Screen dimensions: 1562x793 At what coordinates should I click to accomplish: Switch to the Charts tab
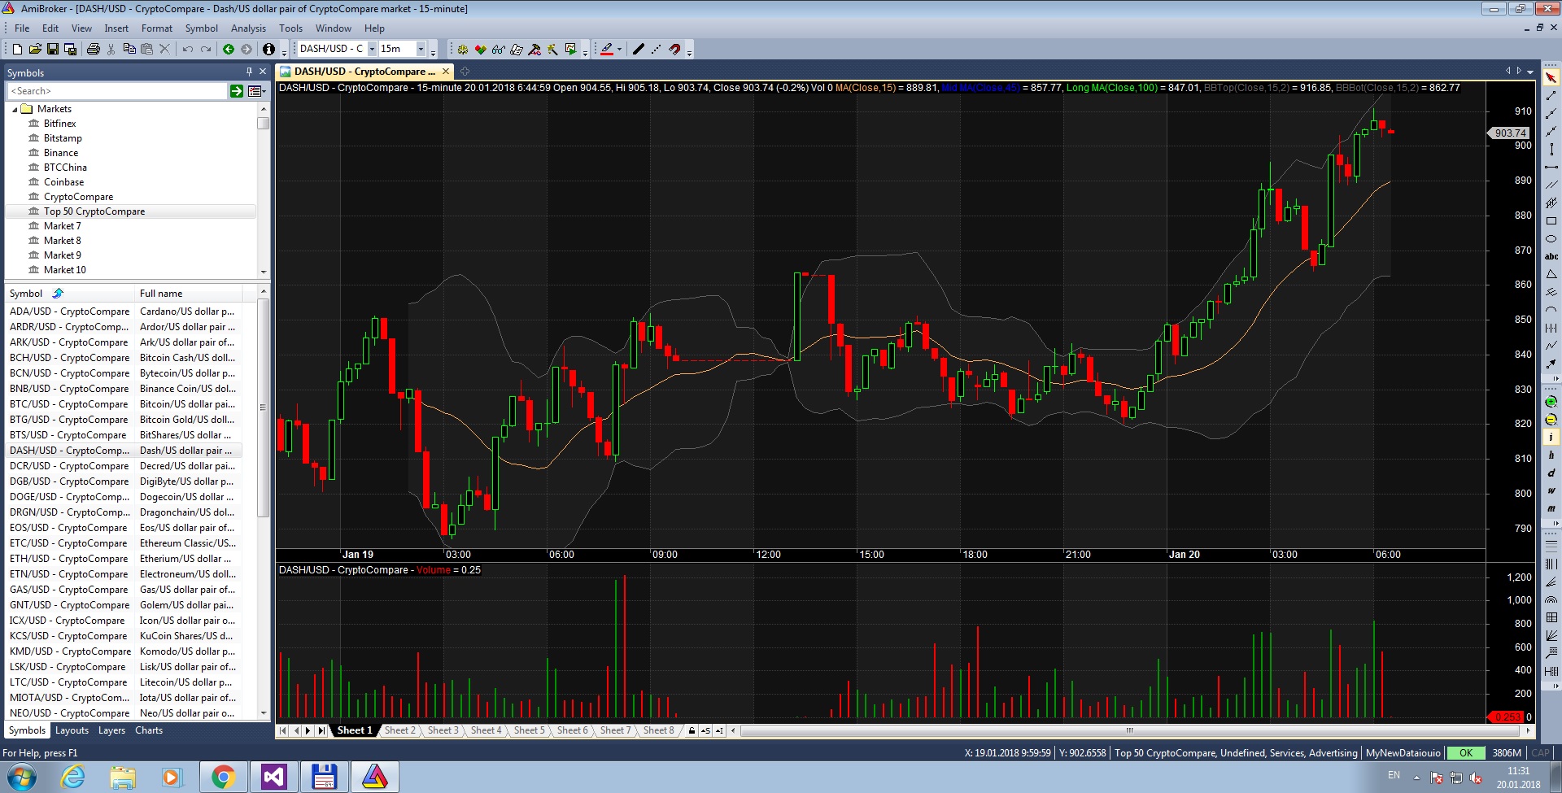149,730
